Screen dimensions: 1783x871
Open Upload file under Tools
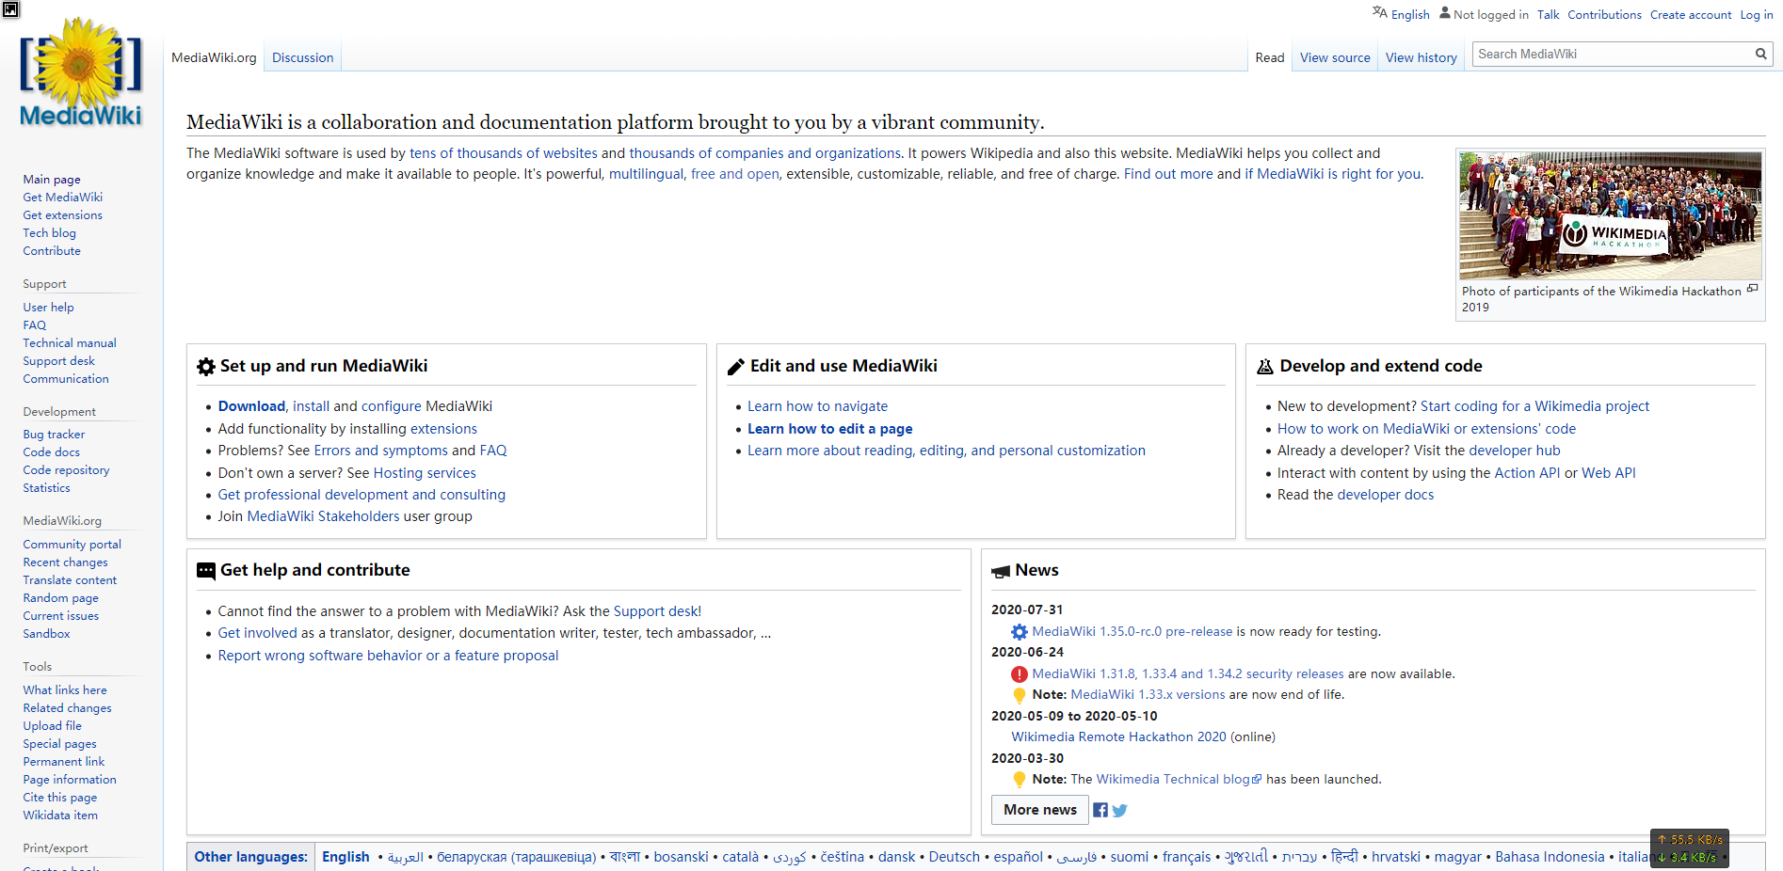click(53, 726)
